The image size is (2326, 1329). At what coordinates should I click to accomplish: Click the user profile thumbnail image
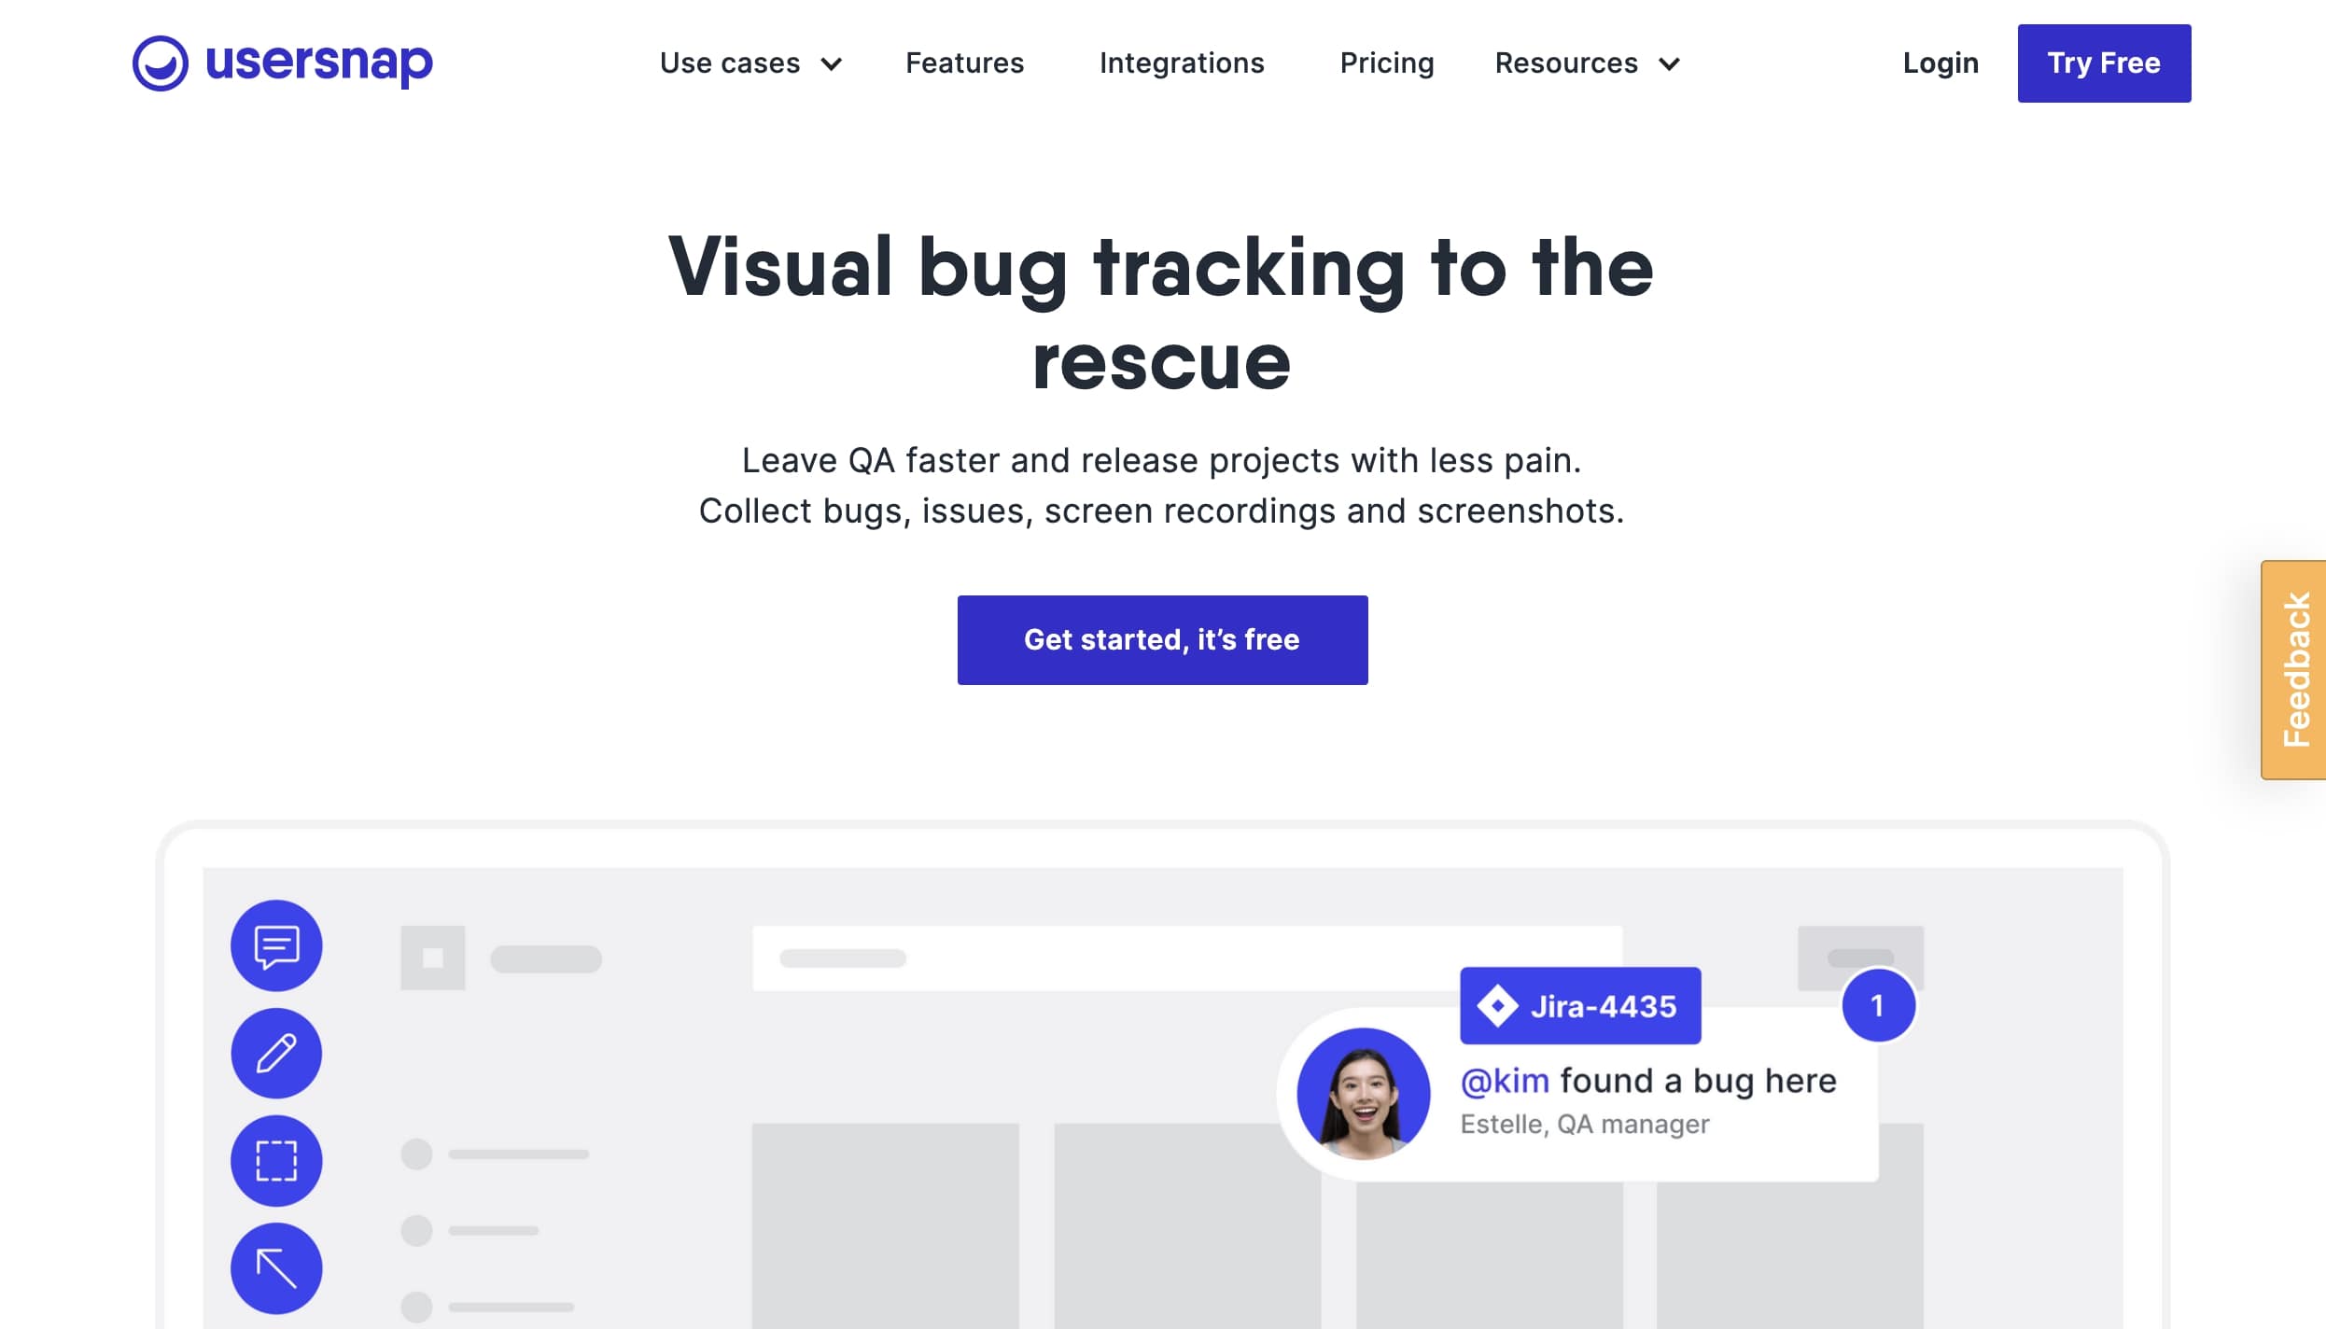[x=1365, y=1096]
